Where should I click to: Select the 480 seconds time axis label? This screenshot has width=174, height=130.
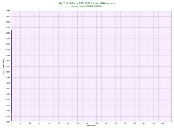point(163,123)
